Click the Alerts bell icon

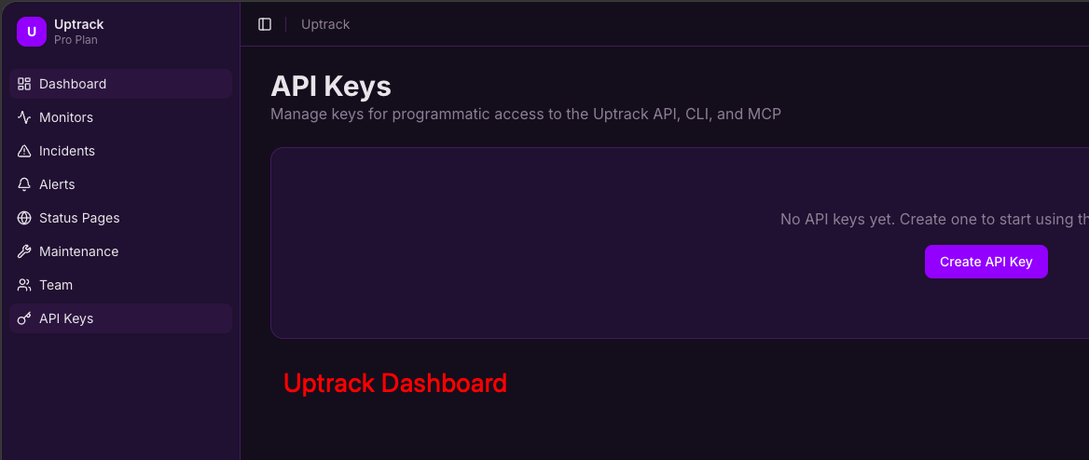24,184
